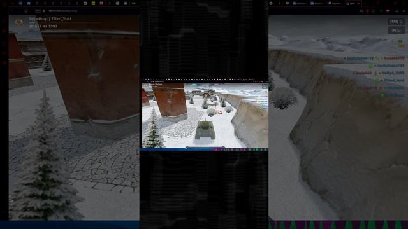The image size is (408, 229).
Task: Open the pink grid bookmark icon
Action: [101, 3]
